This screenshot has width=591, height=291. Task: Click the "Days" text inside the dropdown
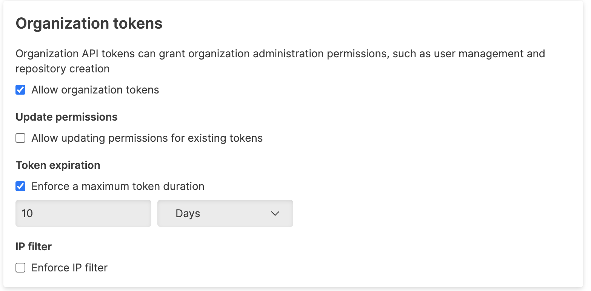point(188,214)
